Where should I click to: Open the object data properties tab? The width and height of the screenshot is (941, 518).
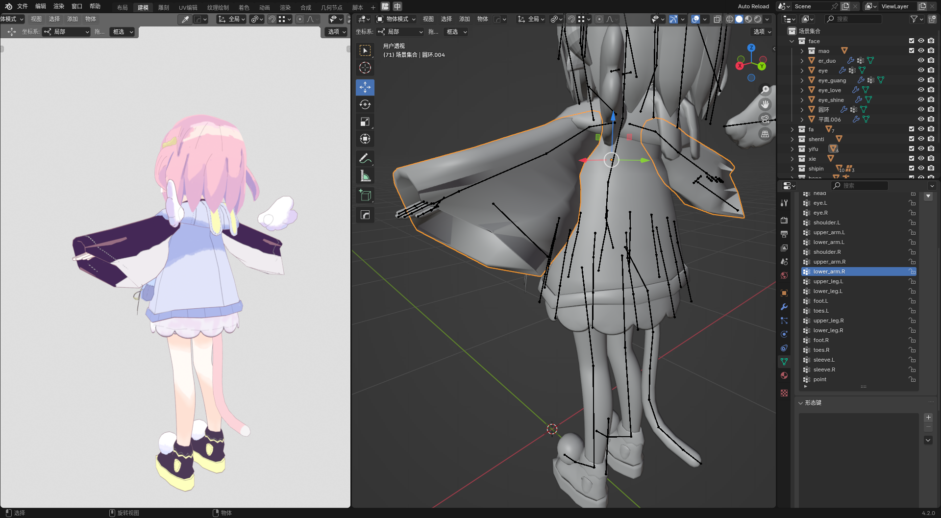click(x=784, y=362)
